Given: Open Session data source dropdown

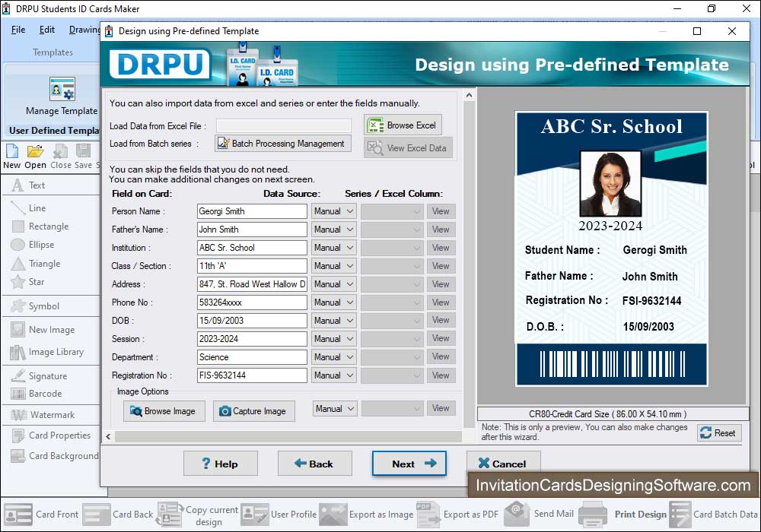Looking at the screenshot, I should [333, 339].
